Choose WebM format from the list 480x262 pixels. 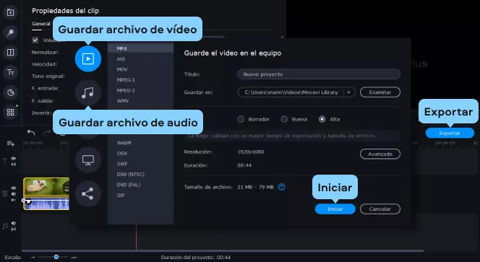click(140, 143)
